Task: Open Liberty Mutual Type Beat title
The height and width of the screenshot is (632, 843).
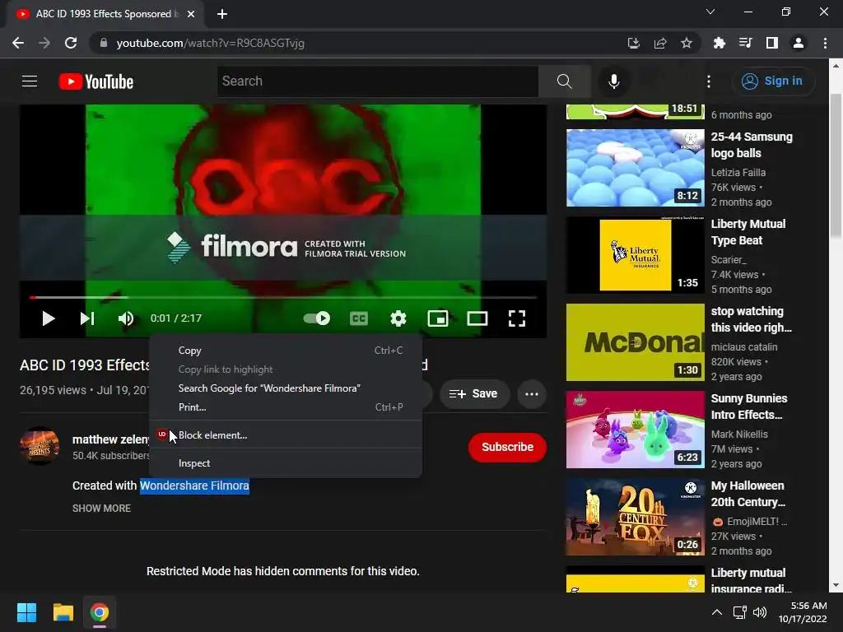Action: click(748, 232)
